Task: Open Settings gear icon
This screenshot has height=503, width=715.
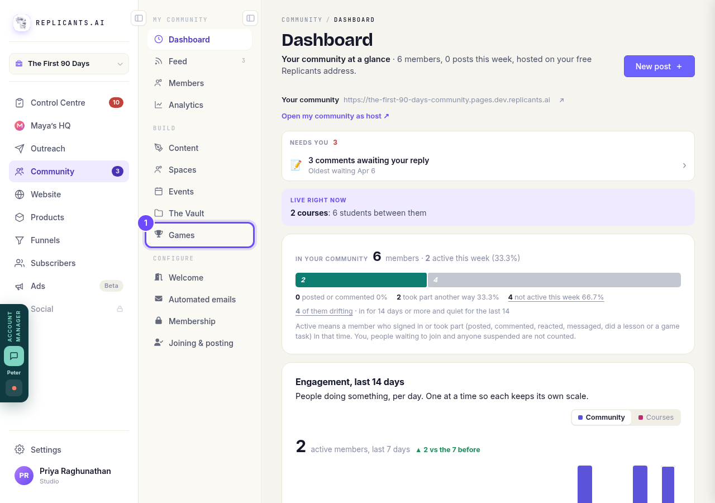Action: pyautogui.click(x=20, y=450)
